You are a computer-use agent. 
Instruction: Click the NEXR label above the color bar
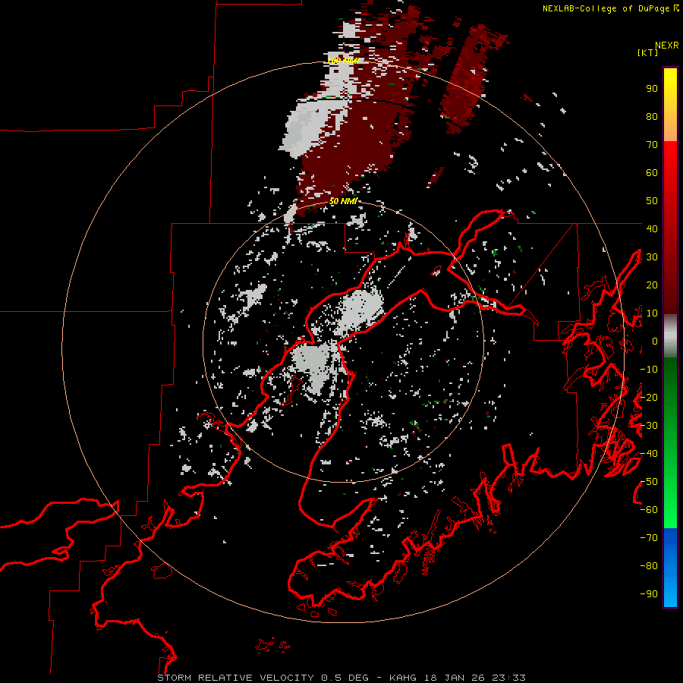tap(666, 46)
